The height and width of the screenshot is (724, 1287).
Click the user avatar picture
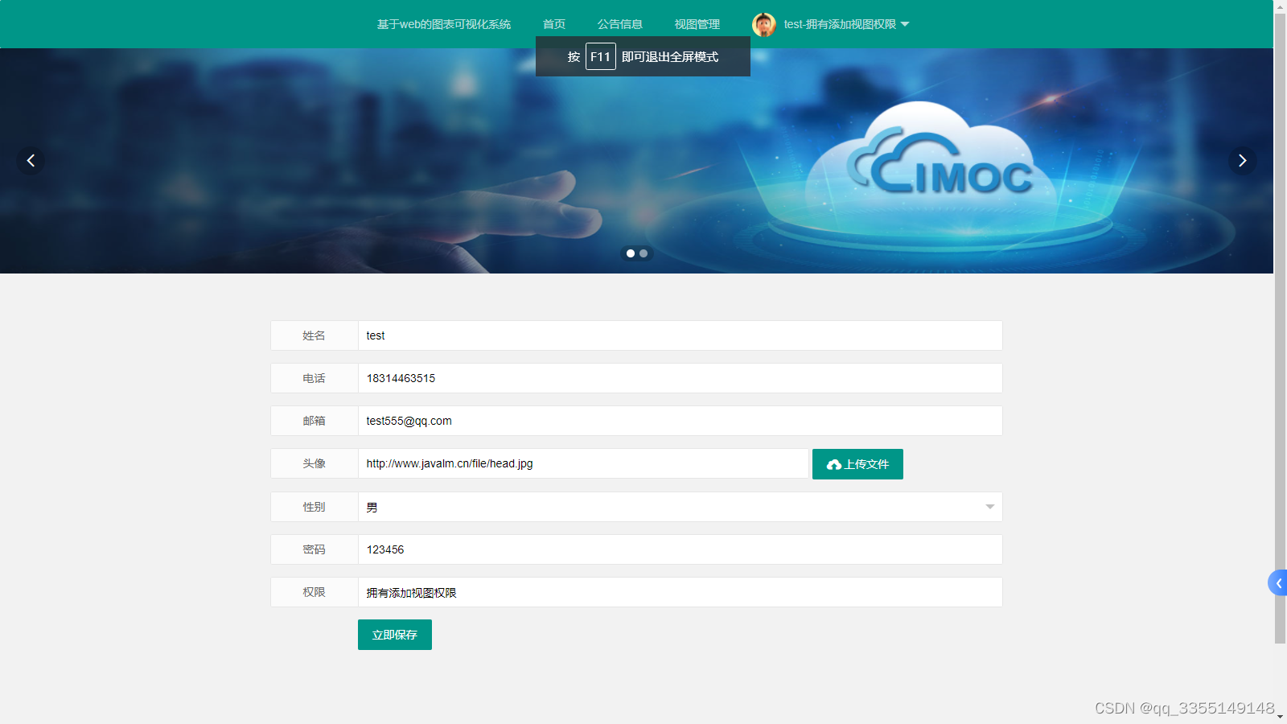pos(764,24)
